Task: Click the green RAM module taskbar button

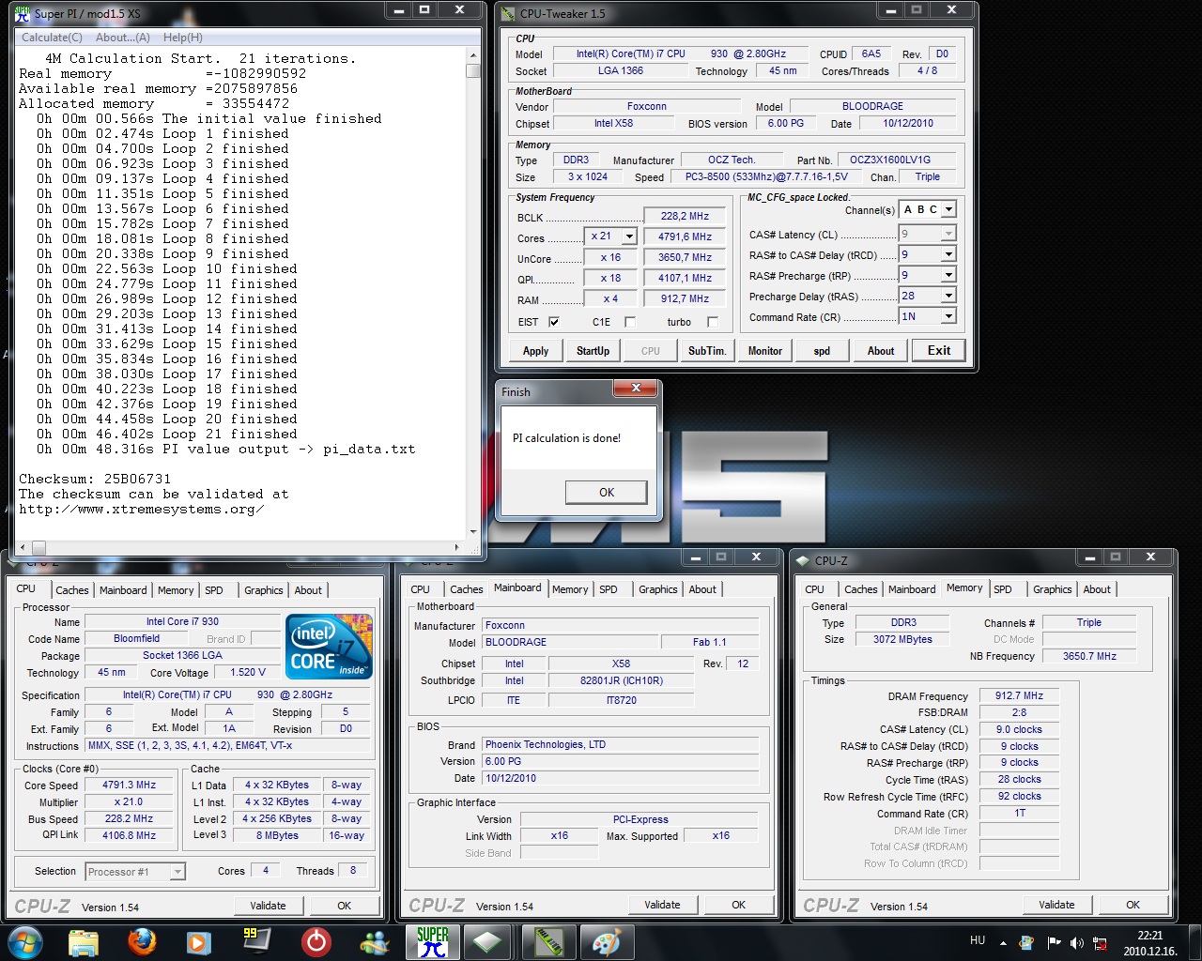Action: [x=548, y=941]
